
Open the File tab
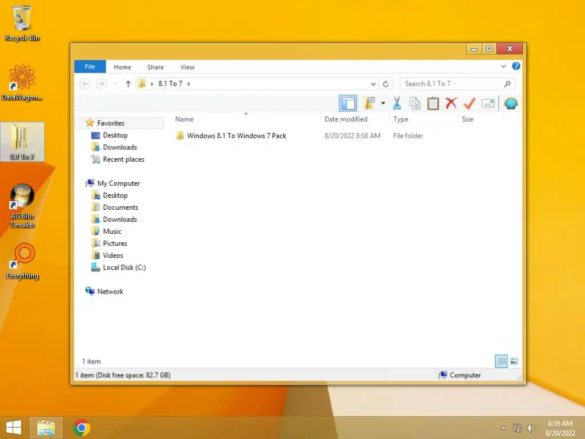pyautogui.click(x=90, y=67)
